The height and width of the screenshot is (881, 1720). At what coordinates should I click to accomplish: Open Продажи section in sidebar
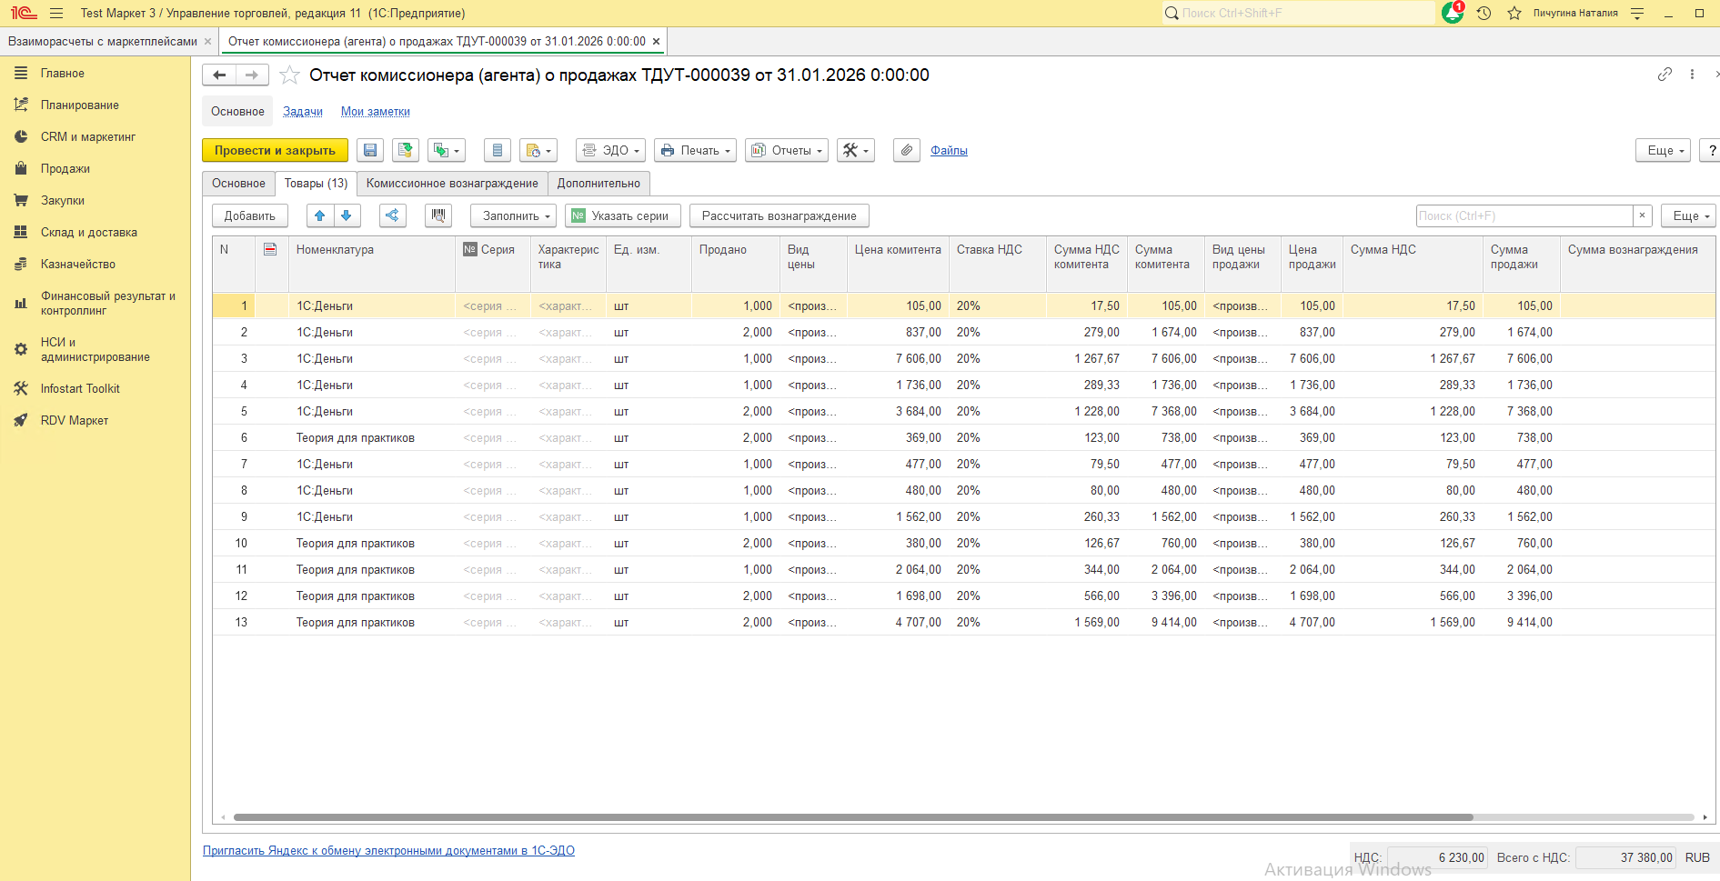[65, 169]
